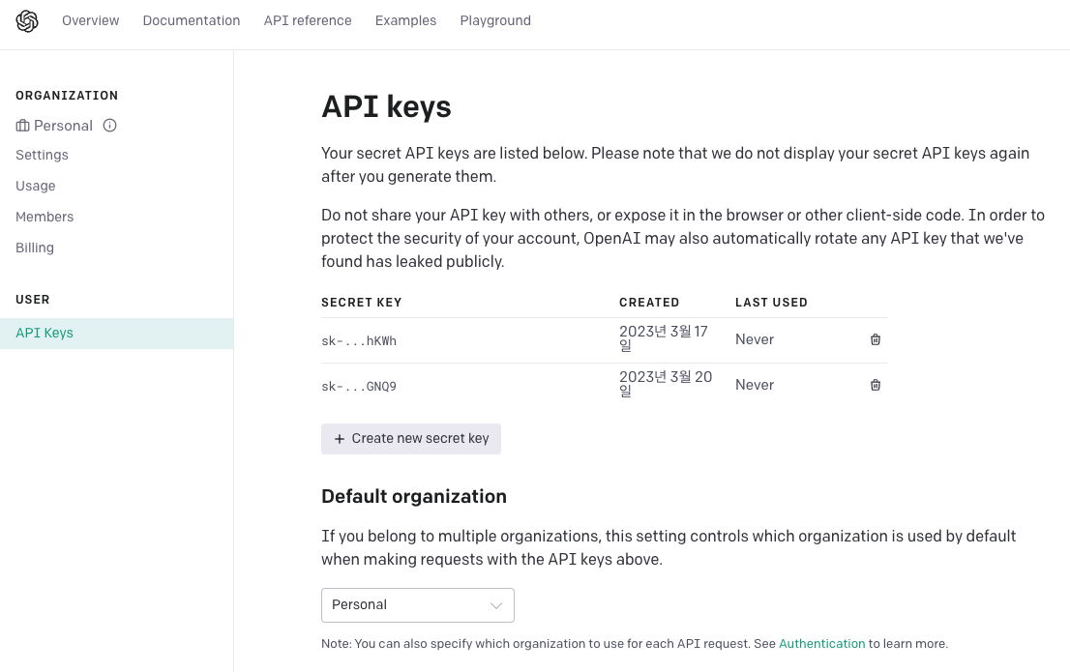This screenshot has width=1070, height=672.
Task: Open Settings in the sidebar
Action: [x=42, y=155]
